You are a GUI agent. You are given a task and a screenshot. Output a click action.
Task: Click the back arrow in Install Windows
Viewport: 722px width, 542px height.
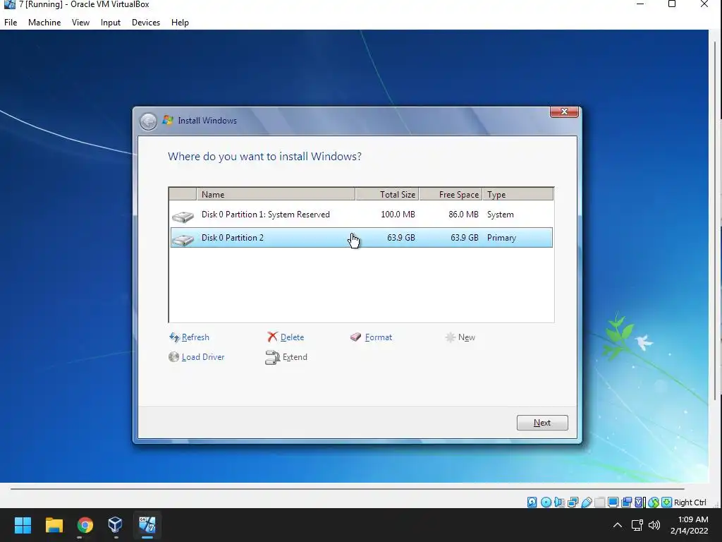click(148, 121)
